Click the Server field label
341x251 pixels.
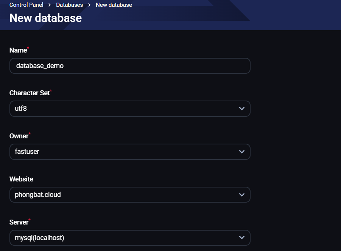(19, 222)
